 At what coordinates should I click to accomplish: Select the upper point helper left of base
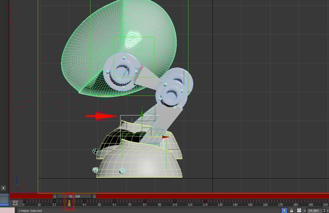(95, 151)
